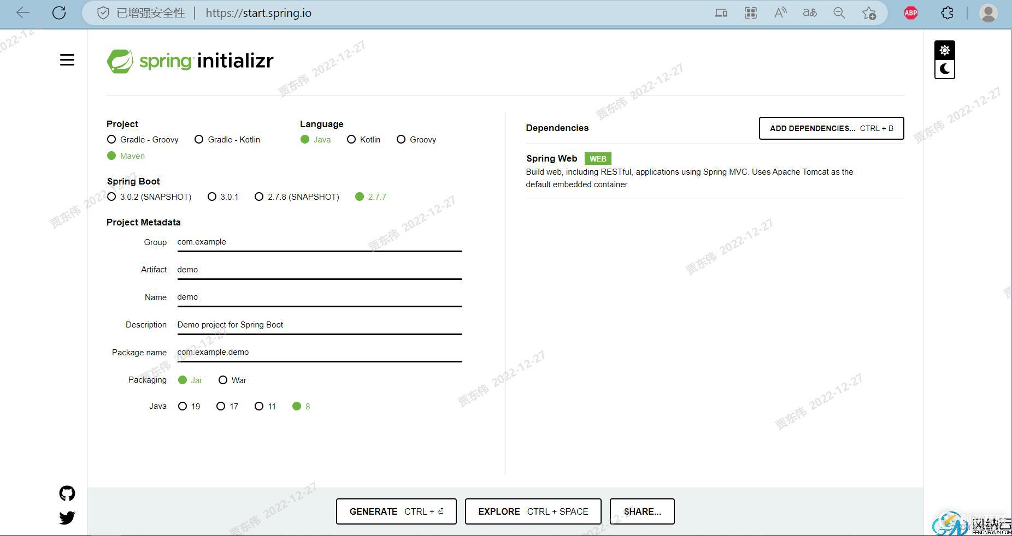Focus the Description input field
The height and width of the screenshot is (536, 1012).
[319, 325]
